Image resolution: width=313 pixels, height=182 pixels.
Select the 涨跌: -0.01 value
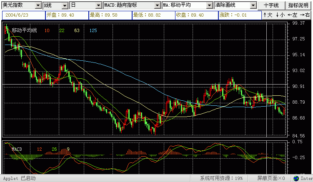(x=240, y=15)
